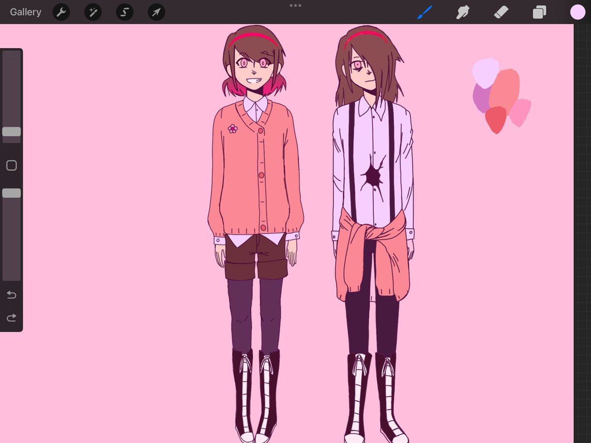This screenshot has width=591, height=443.
Task: Select the Eraser tool
Action: 501,12
